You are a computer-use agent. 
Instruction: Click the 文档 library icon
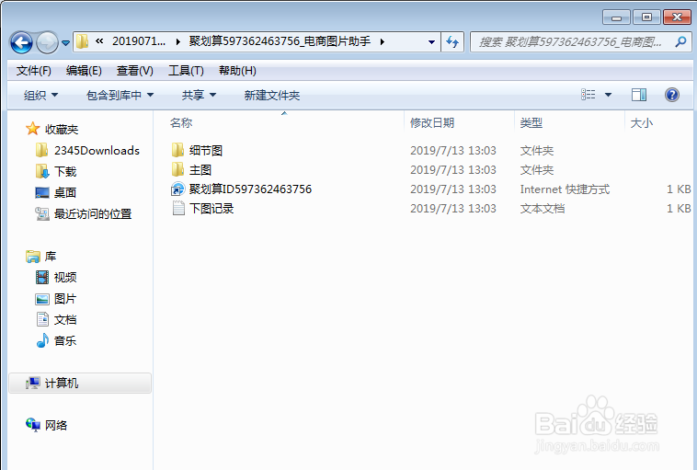coord(42,319)
